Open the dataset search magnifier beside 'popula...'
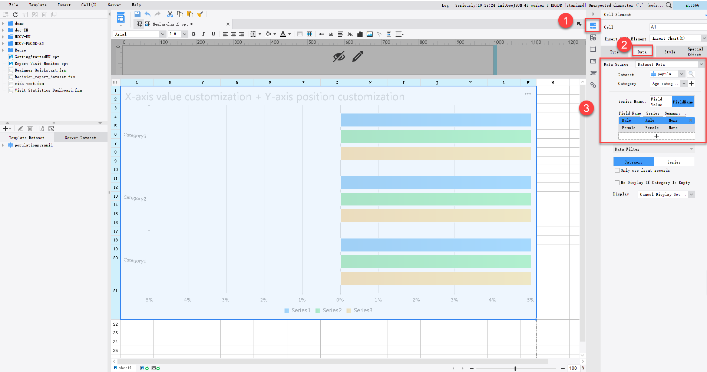The height and width of the screenshot is (372, 707). (x=691, y=74)
